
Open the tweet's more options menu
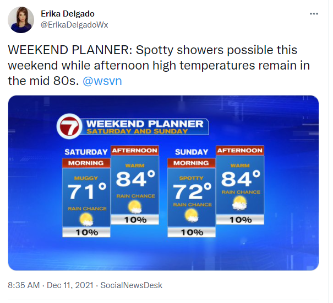314,14
